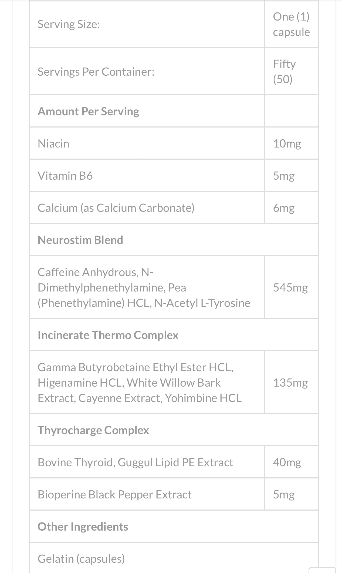Click the 545mg blend amount
The image size is (342, 573).
(290, 287)
